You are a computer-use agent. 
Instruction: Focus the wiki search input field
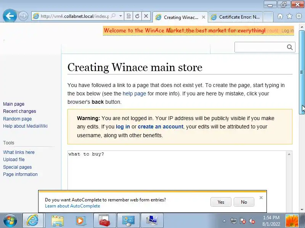pos(260,47)
